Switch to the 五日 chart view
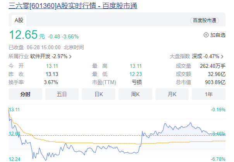Image resolution: width=234 pixels, height=162 pixels. point(62,94)
